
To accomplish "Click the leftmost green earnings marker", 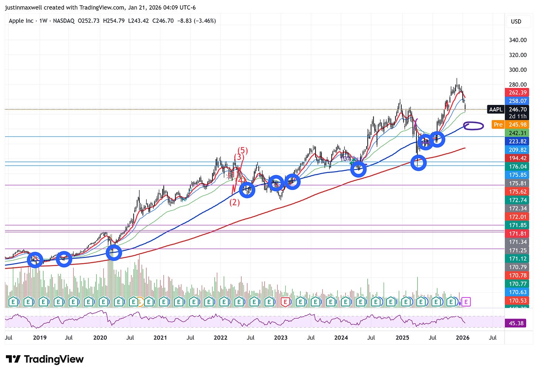I will 13,302.
